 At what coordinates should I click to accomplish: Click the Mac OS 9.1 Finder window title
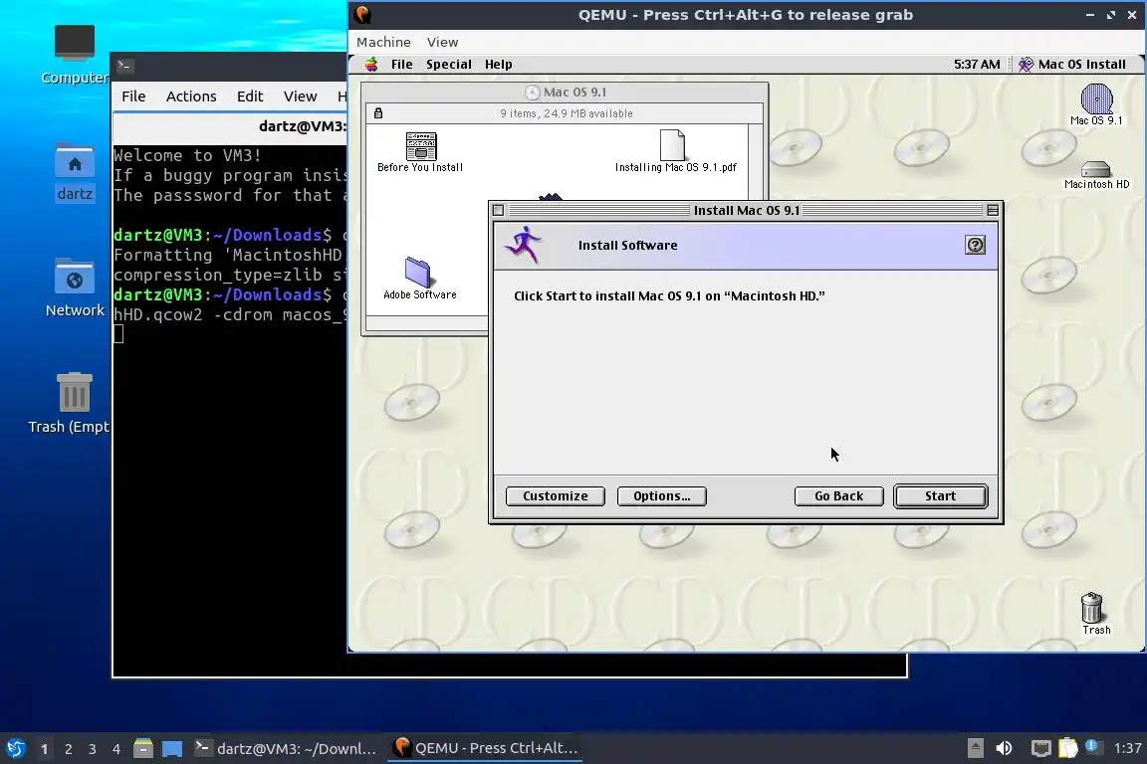click(x=574, y=93)
